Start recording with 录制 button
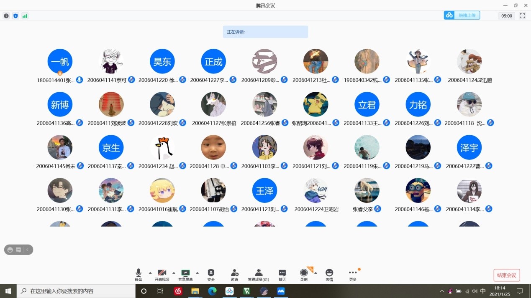531x298 pixels. click(x=304, y=275)
